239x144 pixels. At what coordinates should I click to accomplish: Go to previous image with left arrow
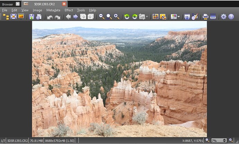pos(68,17)
